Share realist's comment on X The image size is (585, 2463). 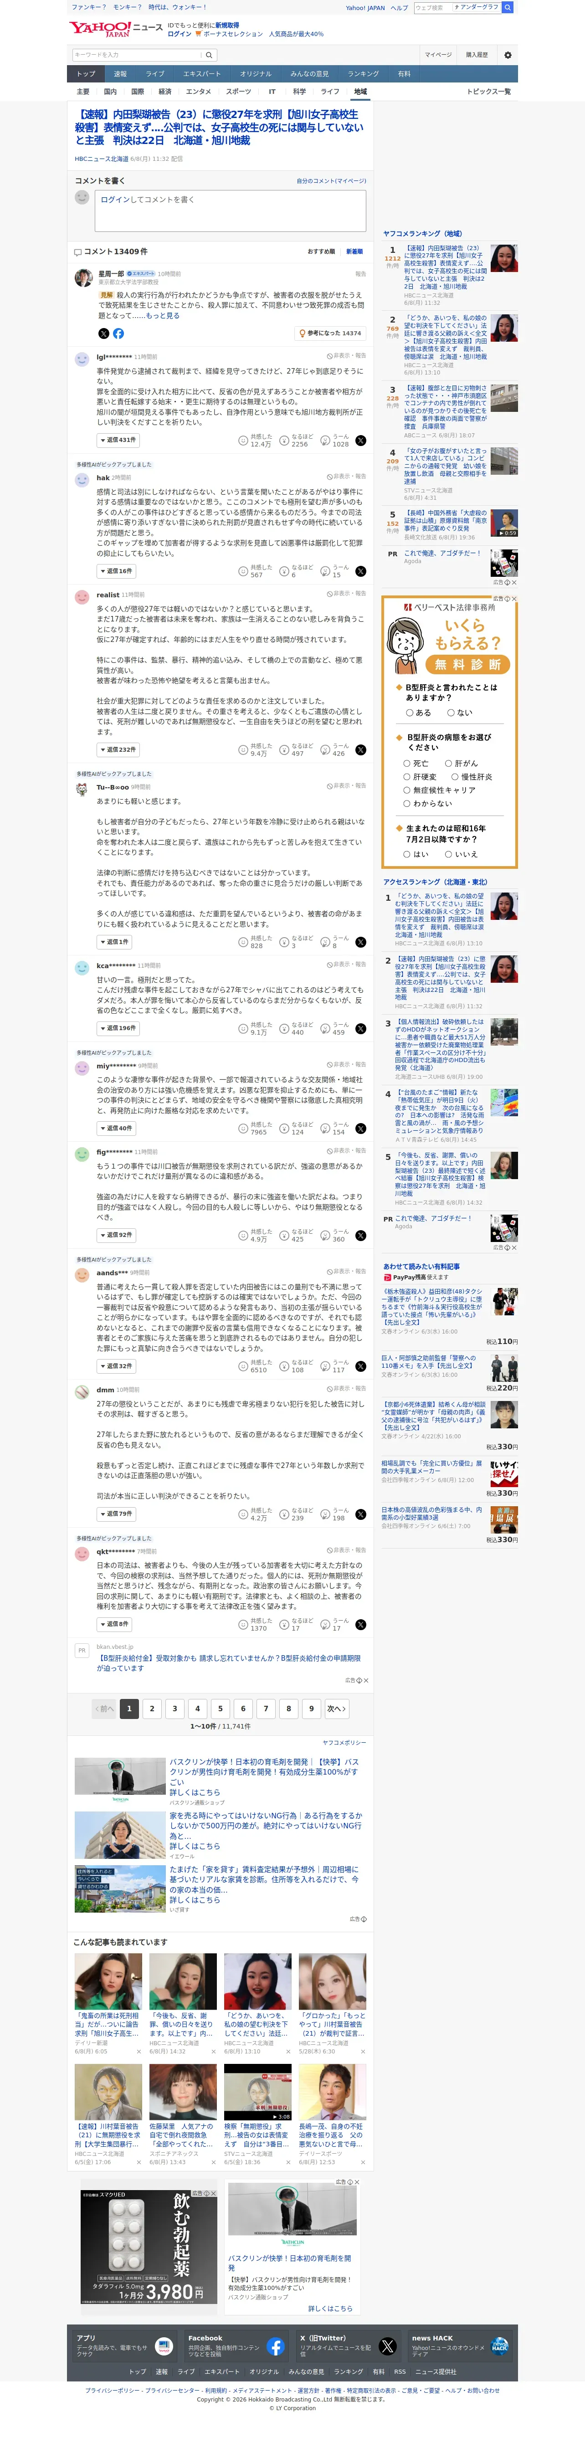(x=360, y=749)
